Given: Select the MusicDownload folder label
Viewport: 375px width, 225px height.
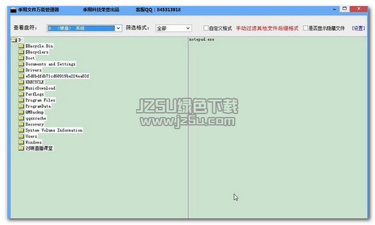Looking at the screenshot, I should [41, 88].
